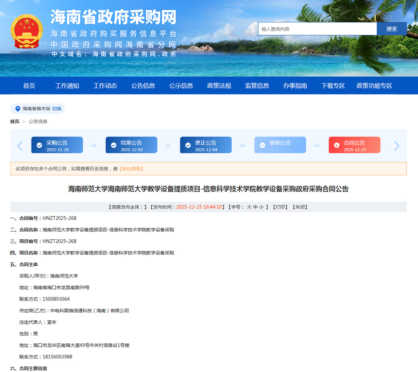
Task: Click clock icon on 合同公告 step
Action: pos(337,146)
